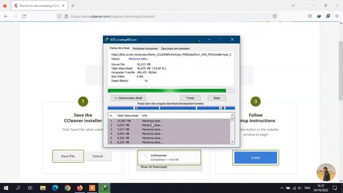
Task: Select connection row 3 with 7,017 MB
Action: click(169, 129)
